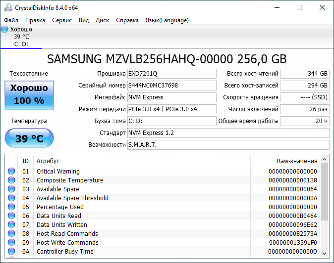The width and height of the screenshot is (334, 263).
Task: Click the total working time value 20 ч
Action: click(305, 121)
